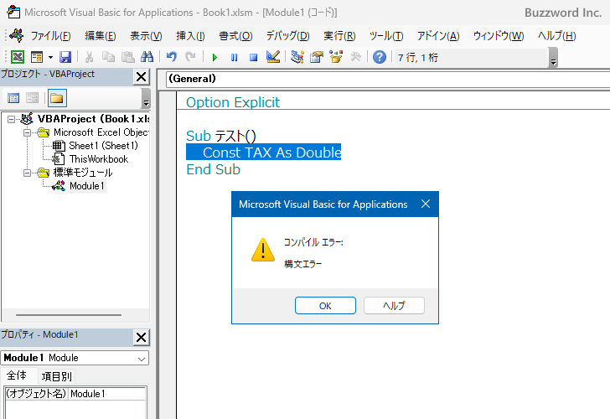Open the (General) object combo box
The width and height of the screenshot is (610, 419).
pos(388,79)
